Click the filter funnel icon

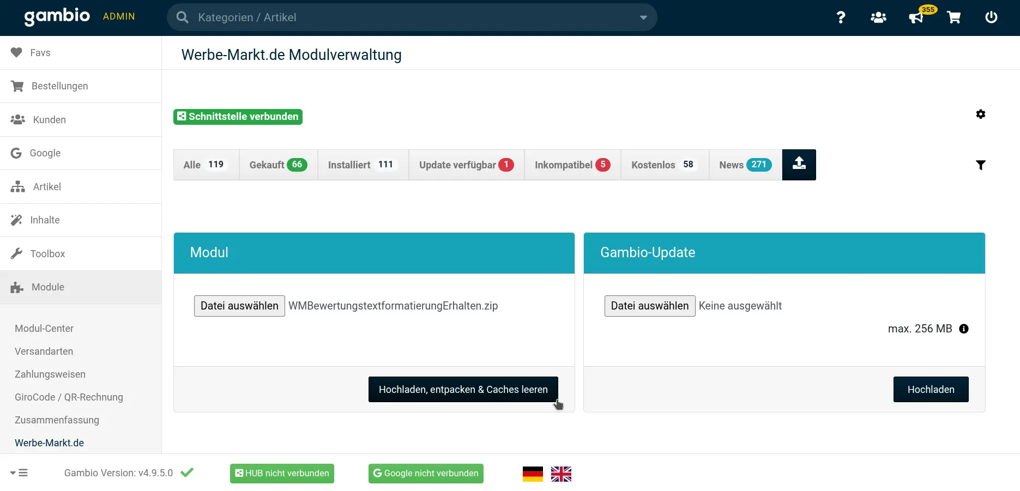[x=981, y=165]
